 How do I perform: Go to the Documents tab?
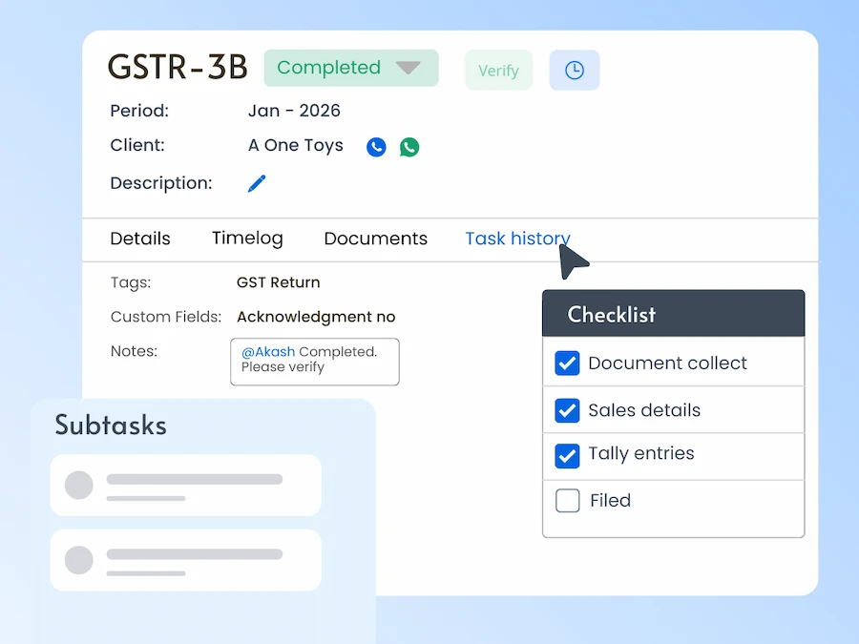coord(375,239)
